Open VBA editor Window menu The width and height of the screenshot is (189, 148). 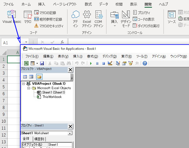pyautogui.click(x=179, y=56)
